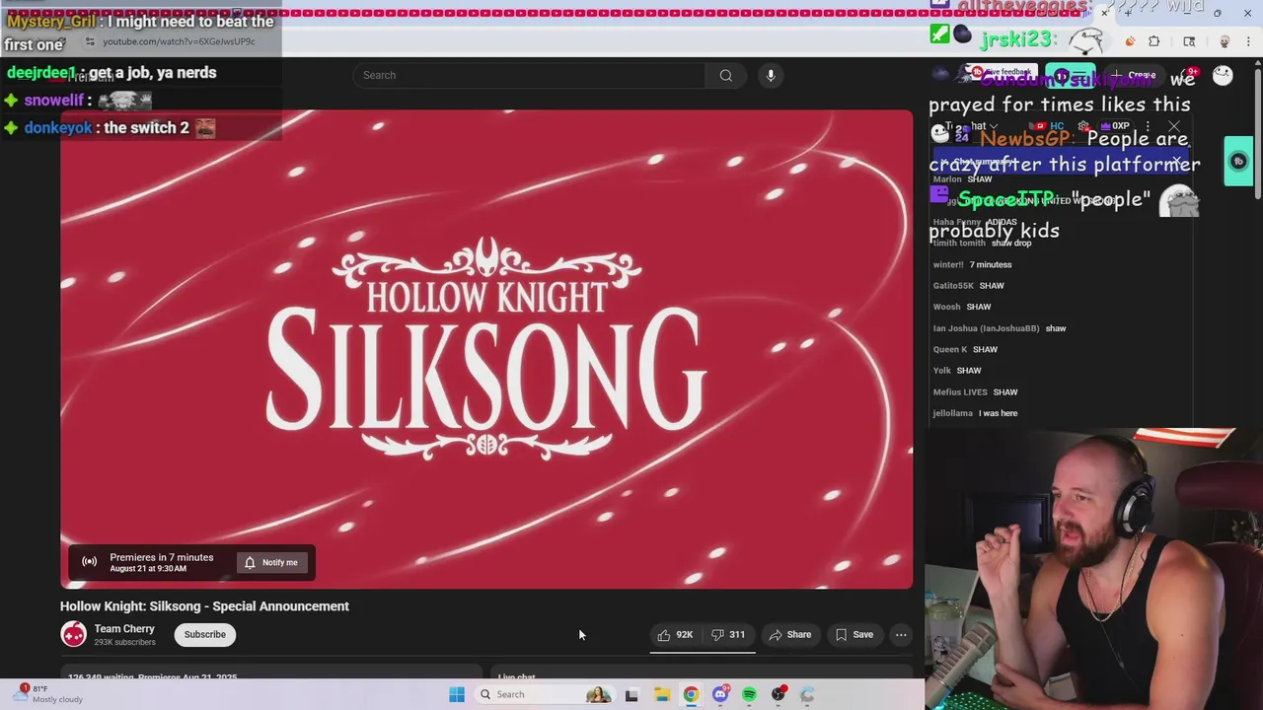
Task: Open OBS Studio from the taskbar
Action: [x=779, y=694]
